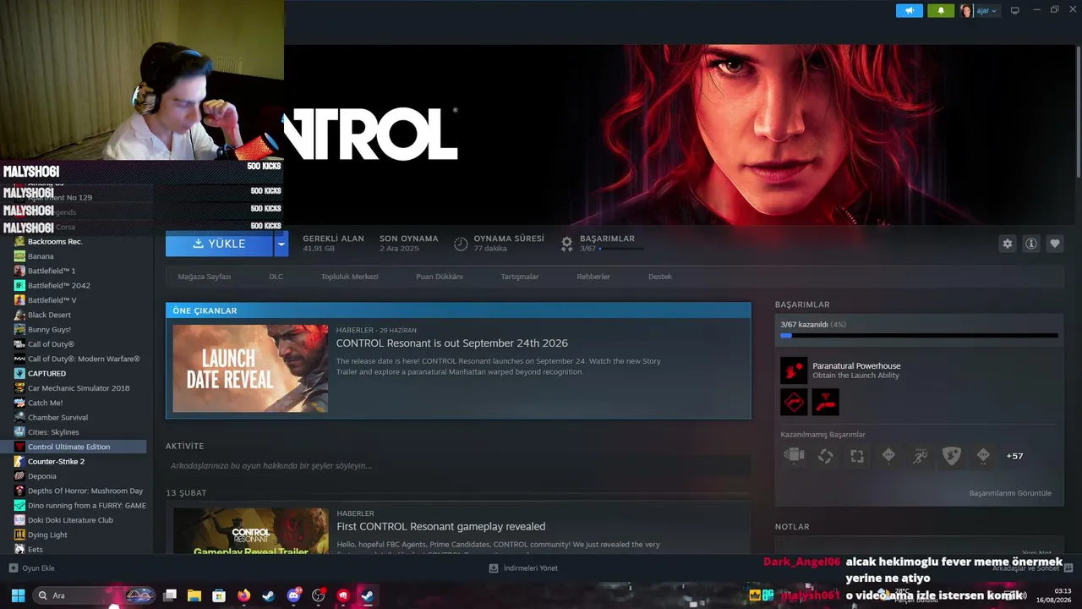Open 'First CONTROL Resonant gameplay revealed' news
Image resolution: width=1082 pixels, height=609 pixels.
[440, 526]
